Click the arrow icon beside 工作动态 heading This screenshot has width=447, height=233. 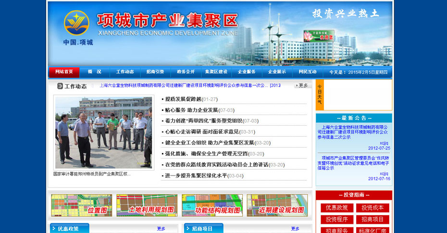(x=60, y=86)
